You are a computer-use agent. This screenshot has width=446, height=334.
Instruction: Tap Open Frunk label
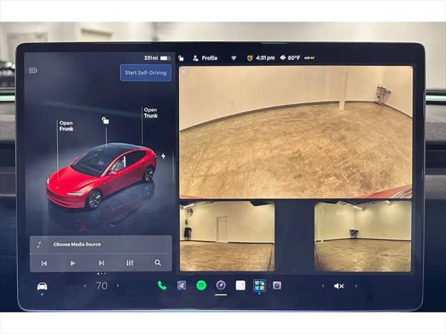[66, 126]
